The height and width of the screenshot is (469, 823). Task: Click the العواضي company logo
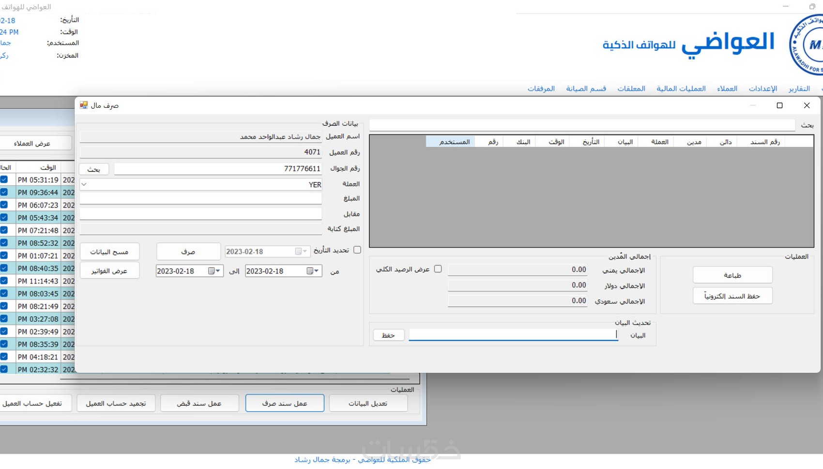(806, 44)
